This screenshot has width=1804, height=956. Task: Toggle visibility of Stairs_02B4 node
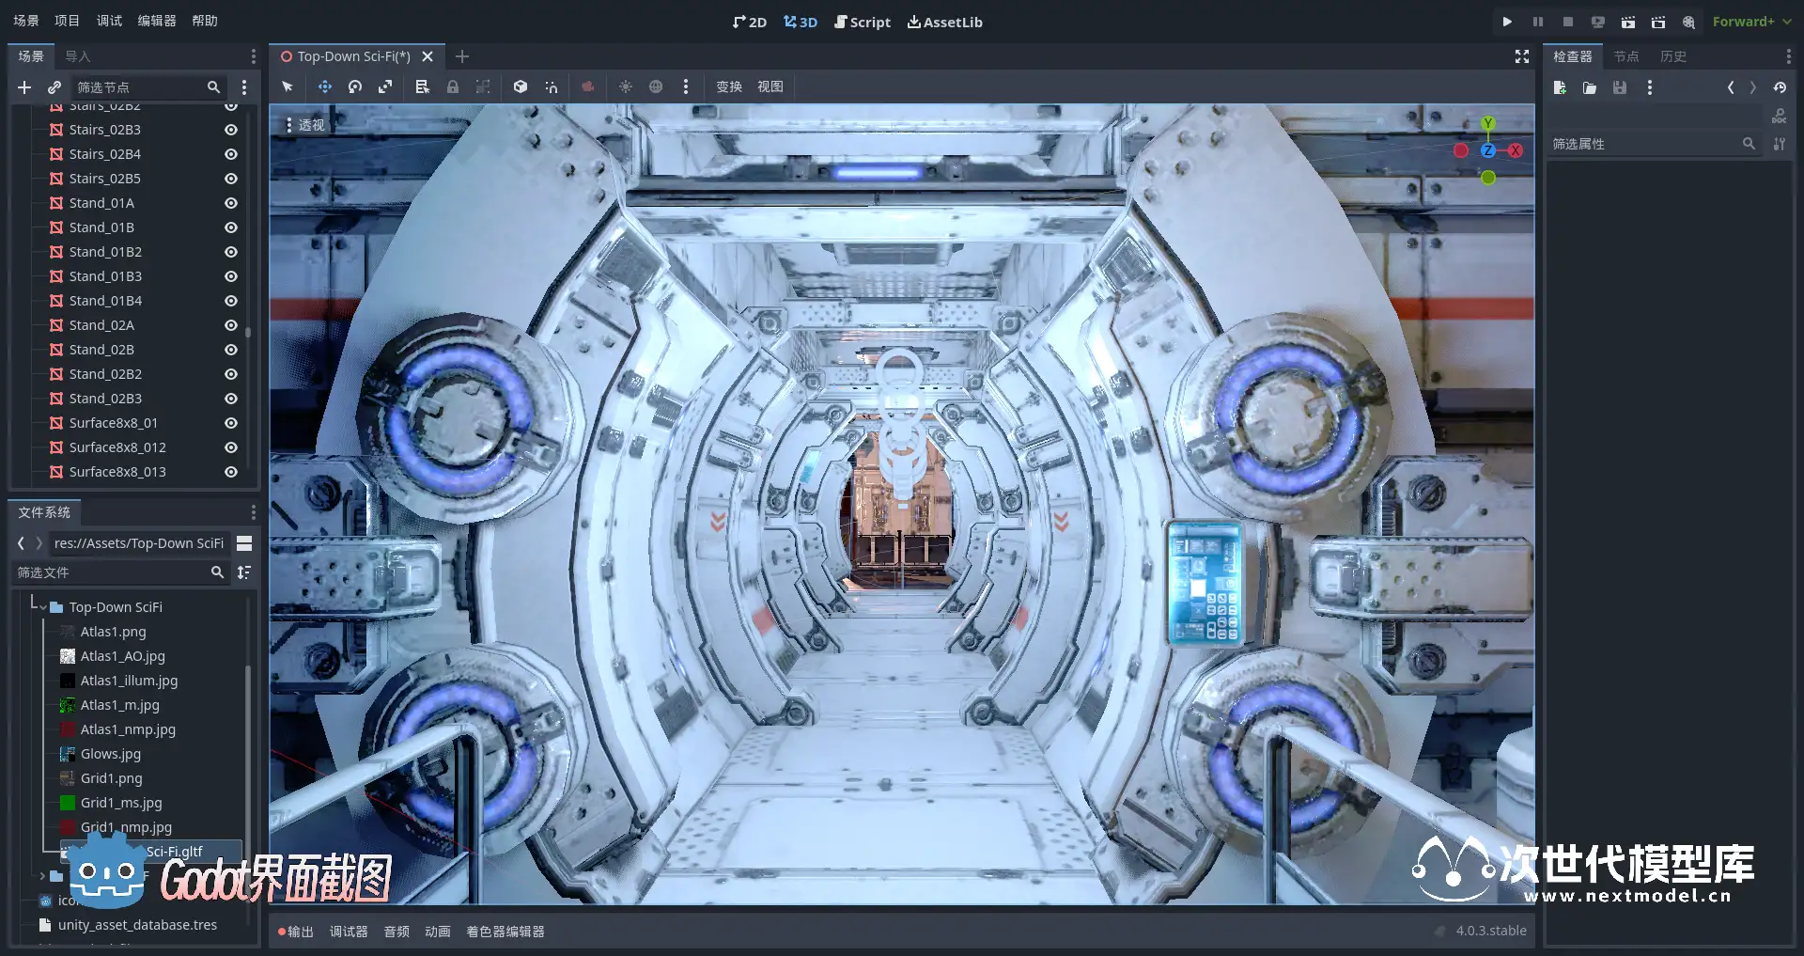coord(230,154)
